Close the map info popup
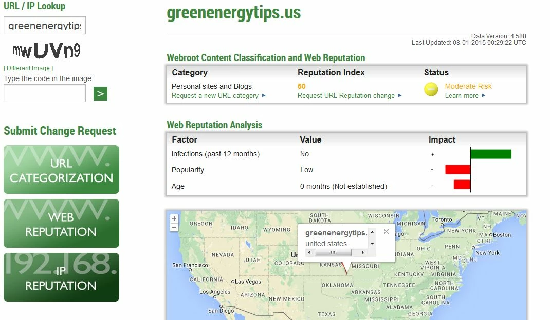 click(386, 231)
